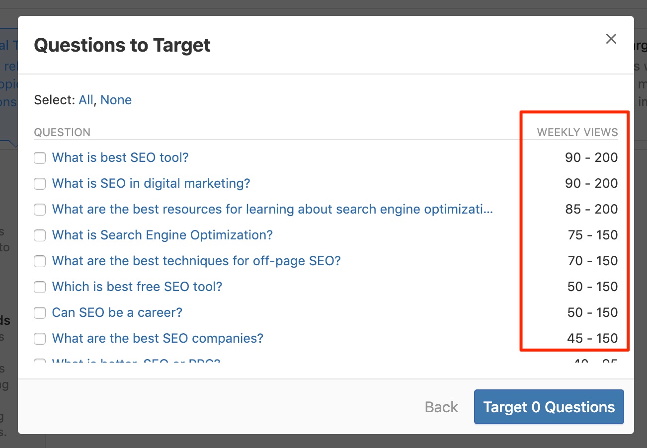Select the checkbox for the learning resources question
Viewport: 647px width, 448px height.
click(40, 209)
